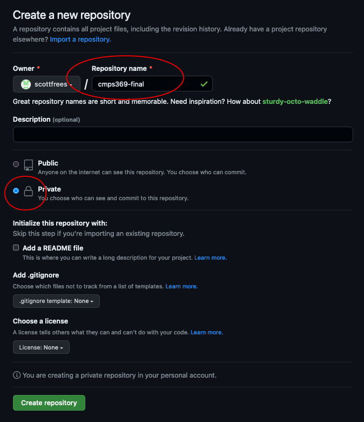Open Learn more link for .gitignore
Screen dimensions: 364x422
[181, 286]
